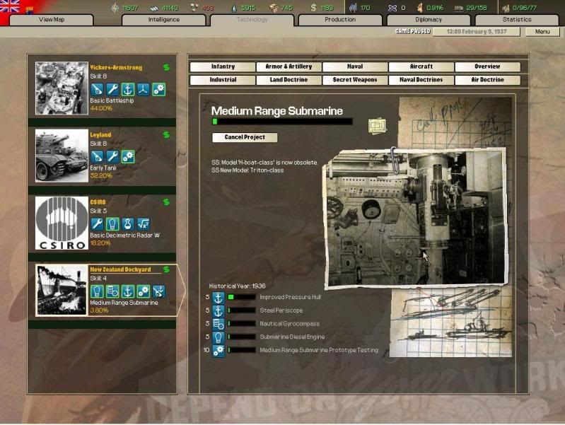
Task: Click the green dollar icon next to Vickers-Armstrong
Action: coord(166,68)
